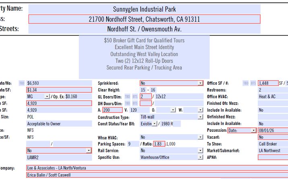Expand the Construction Type Tilt-wall dropdown
Screen dimensions: 288x179
point(200,117)
